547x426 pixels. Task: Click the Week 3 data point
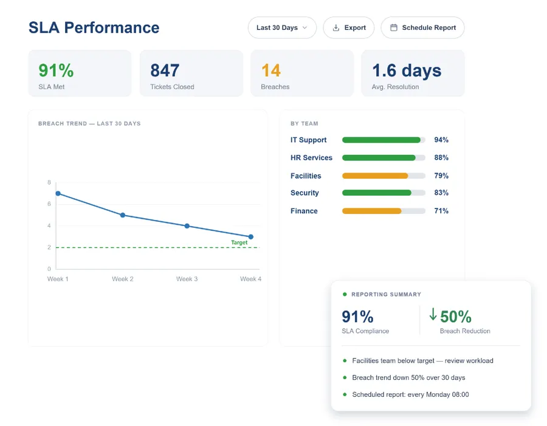tap(187, 226)
